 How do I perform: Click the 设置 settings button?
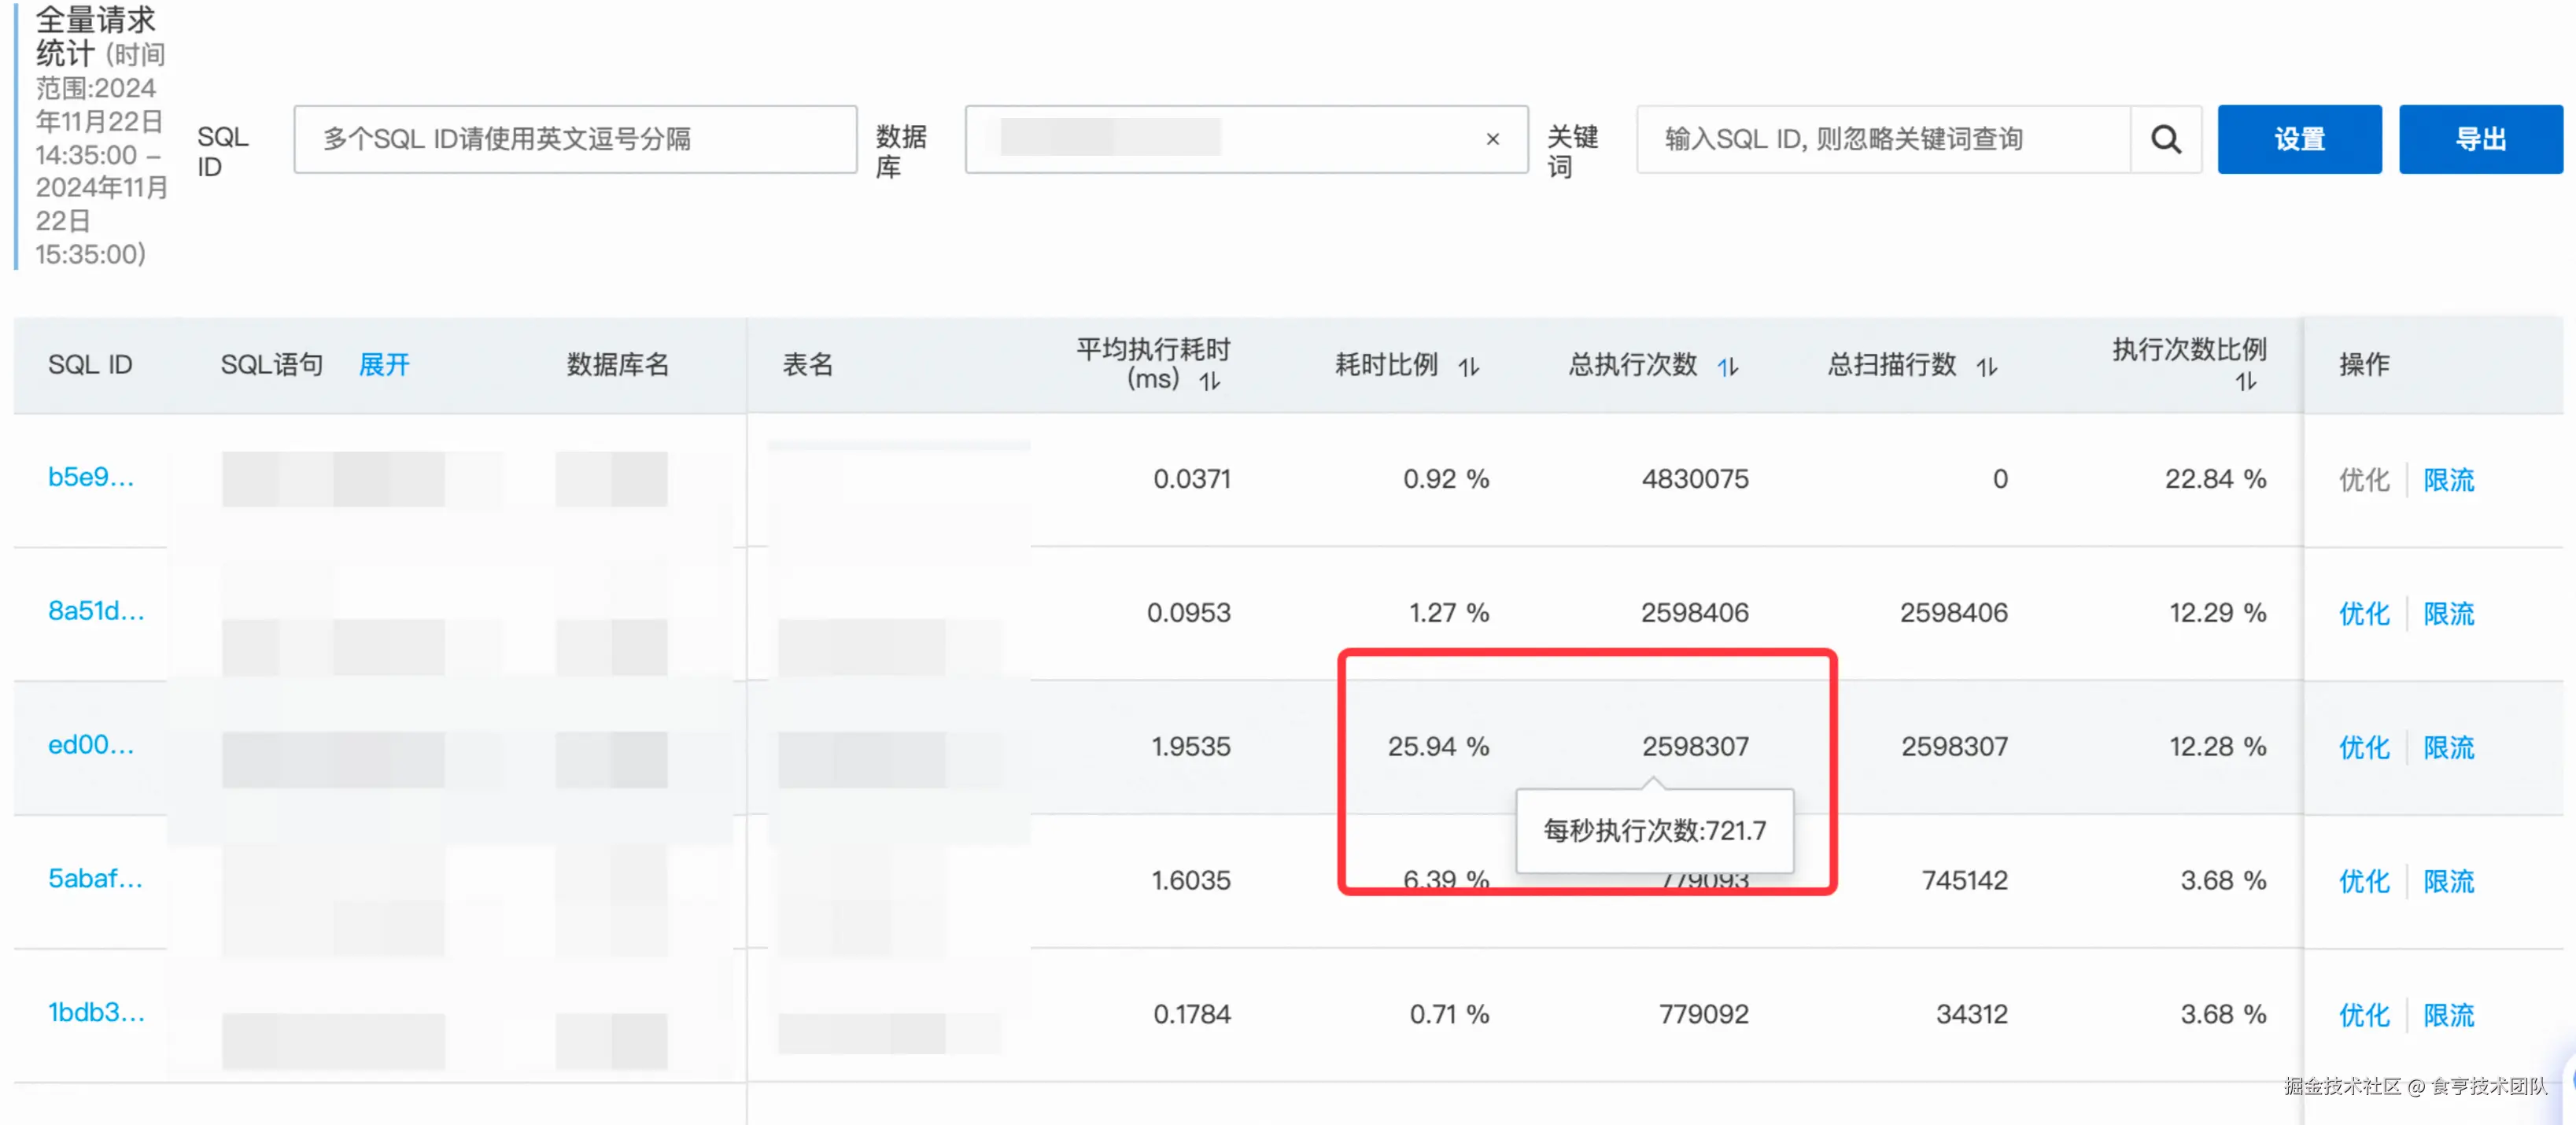point(2299,139)
